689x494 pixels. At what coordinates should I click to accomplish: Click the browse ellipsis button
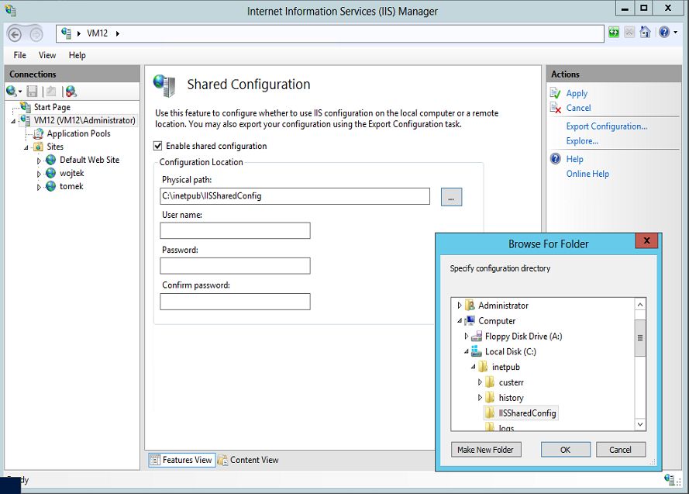451,197
